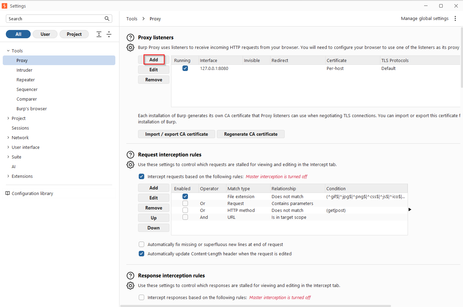Expand the User interface tree section

click(8, 147)
